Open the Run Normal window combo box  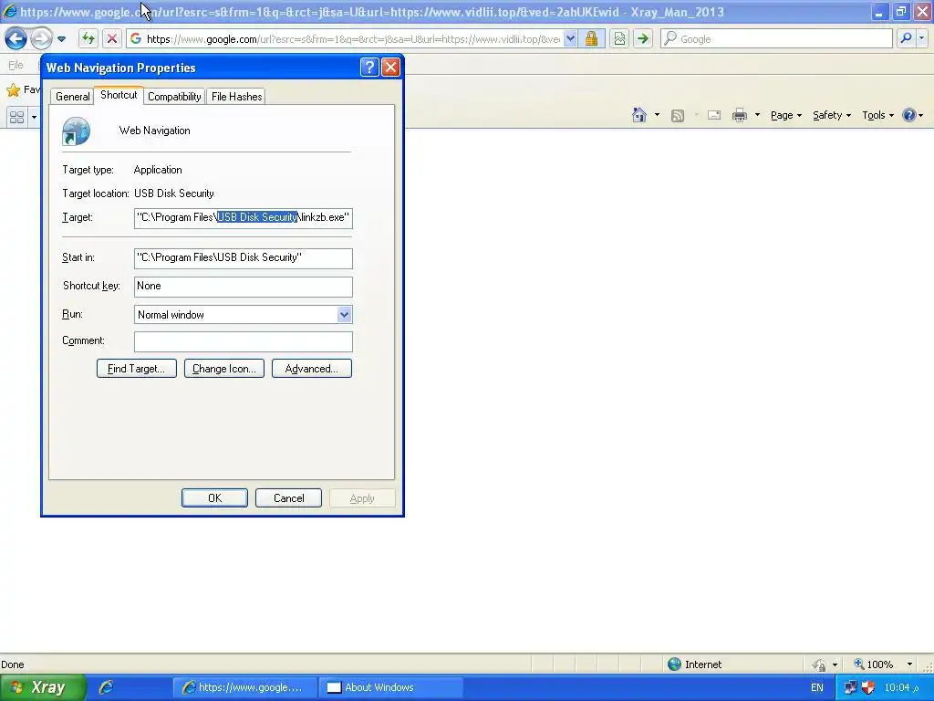(243, 315)
